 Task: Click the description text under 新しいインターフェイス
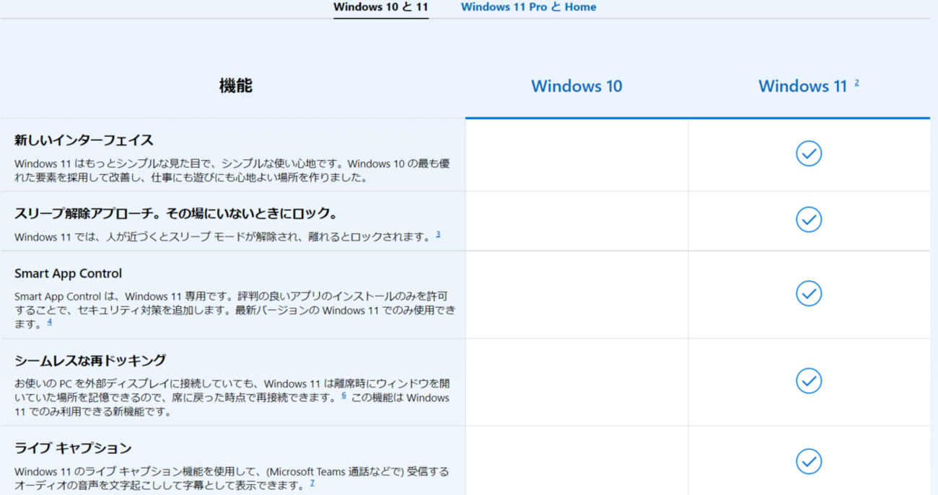[x=232, y=170]
